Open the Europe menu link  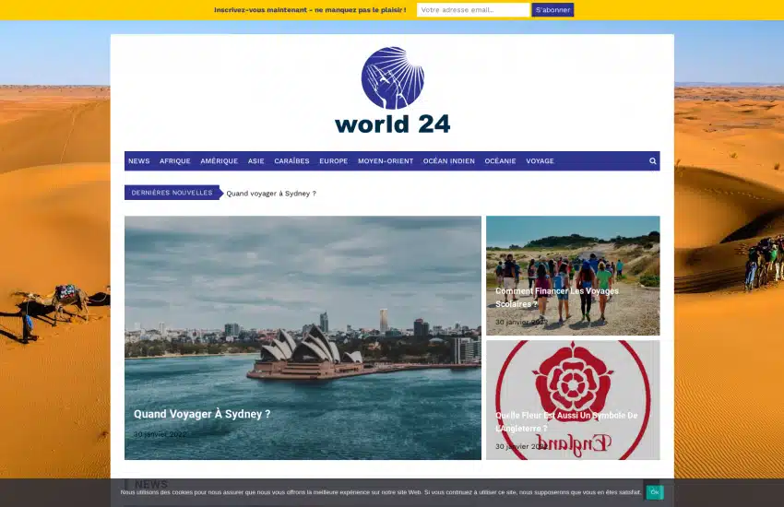click(333, 161)
